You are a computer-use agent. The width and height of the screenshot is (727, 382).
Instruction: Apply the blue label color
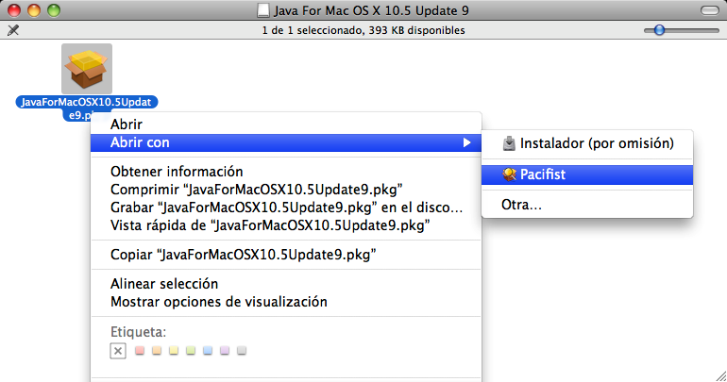click(x=208, y=351)
